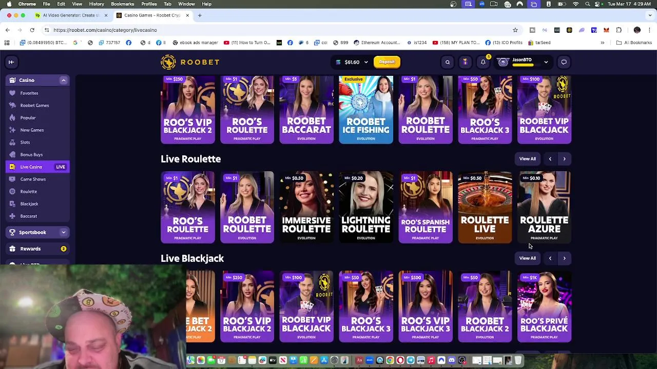
Task: Open the notifications bell icon
Action: (483, 62)
